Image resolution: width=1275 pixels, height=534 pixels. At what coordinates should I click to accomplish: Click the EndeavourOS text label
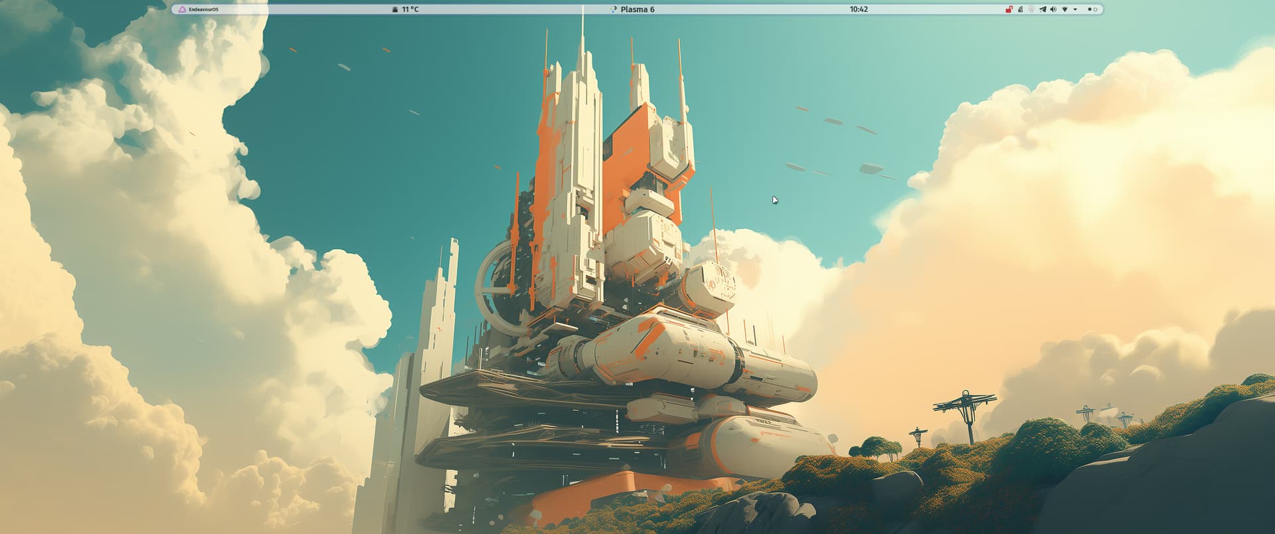[203, 9]
